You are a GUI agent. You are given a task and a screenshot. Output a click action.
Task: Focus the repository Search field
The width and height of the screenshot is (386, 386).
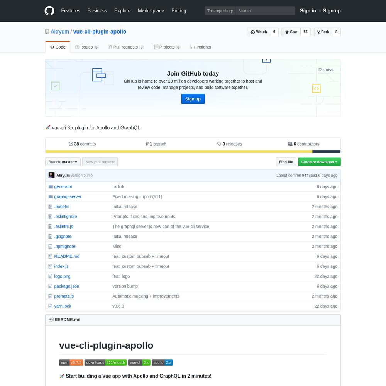pyautogui.click(x=265, y=11)
